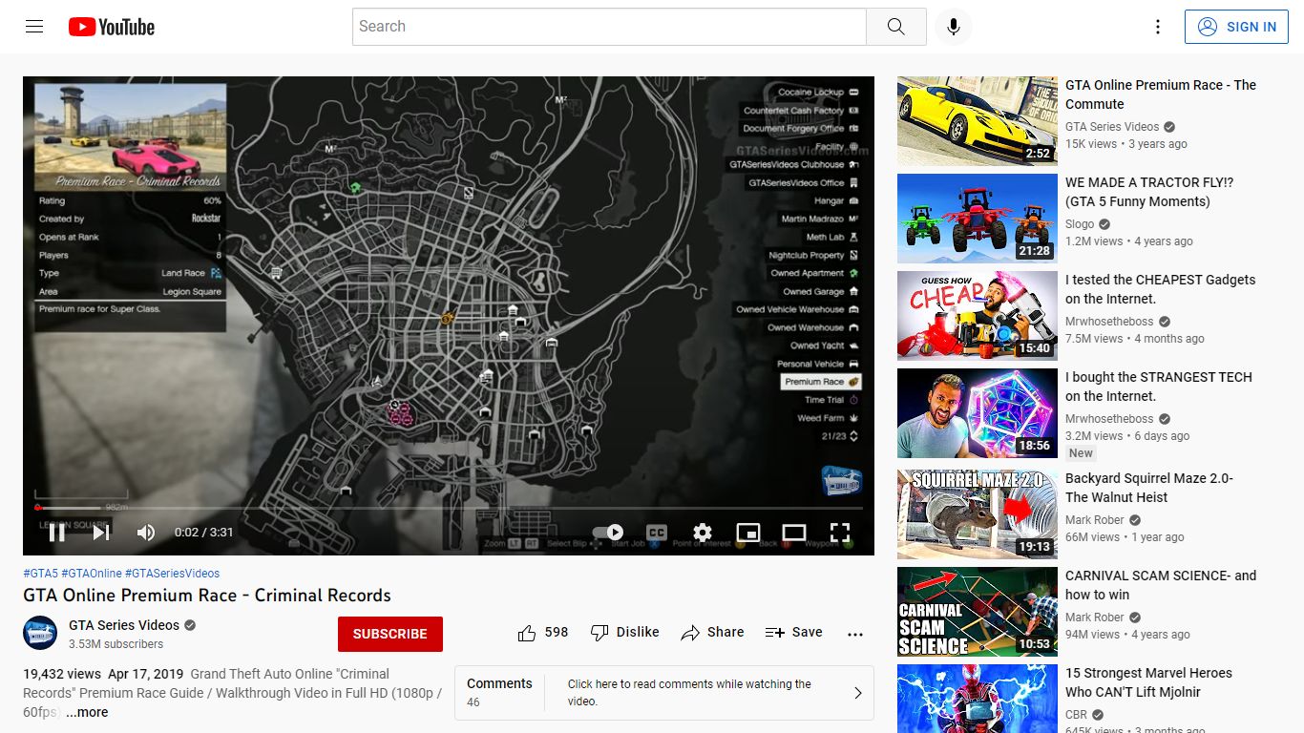Screen dimensions: 1304x733
Task: Open the #GTASeriesVideos hashtag link
Action: point(172,574)
